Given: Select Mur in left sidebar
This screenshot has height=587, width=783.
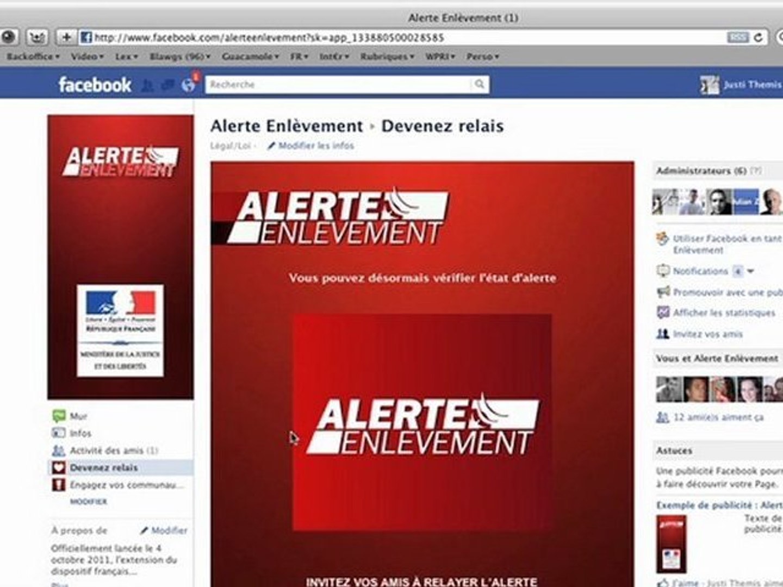Looking at the screenshot, I should (78, 416).
